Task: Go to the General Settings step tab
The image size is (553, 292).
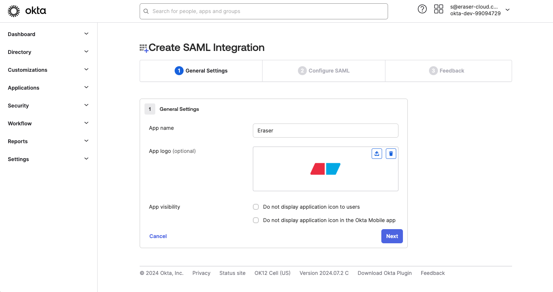Action: tap(201, 71)
